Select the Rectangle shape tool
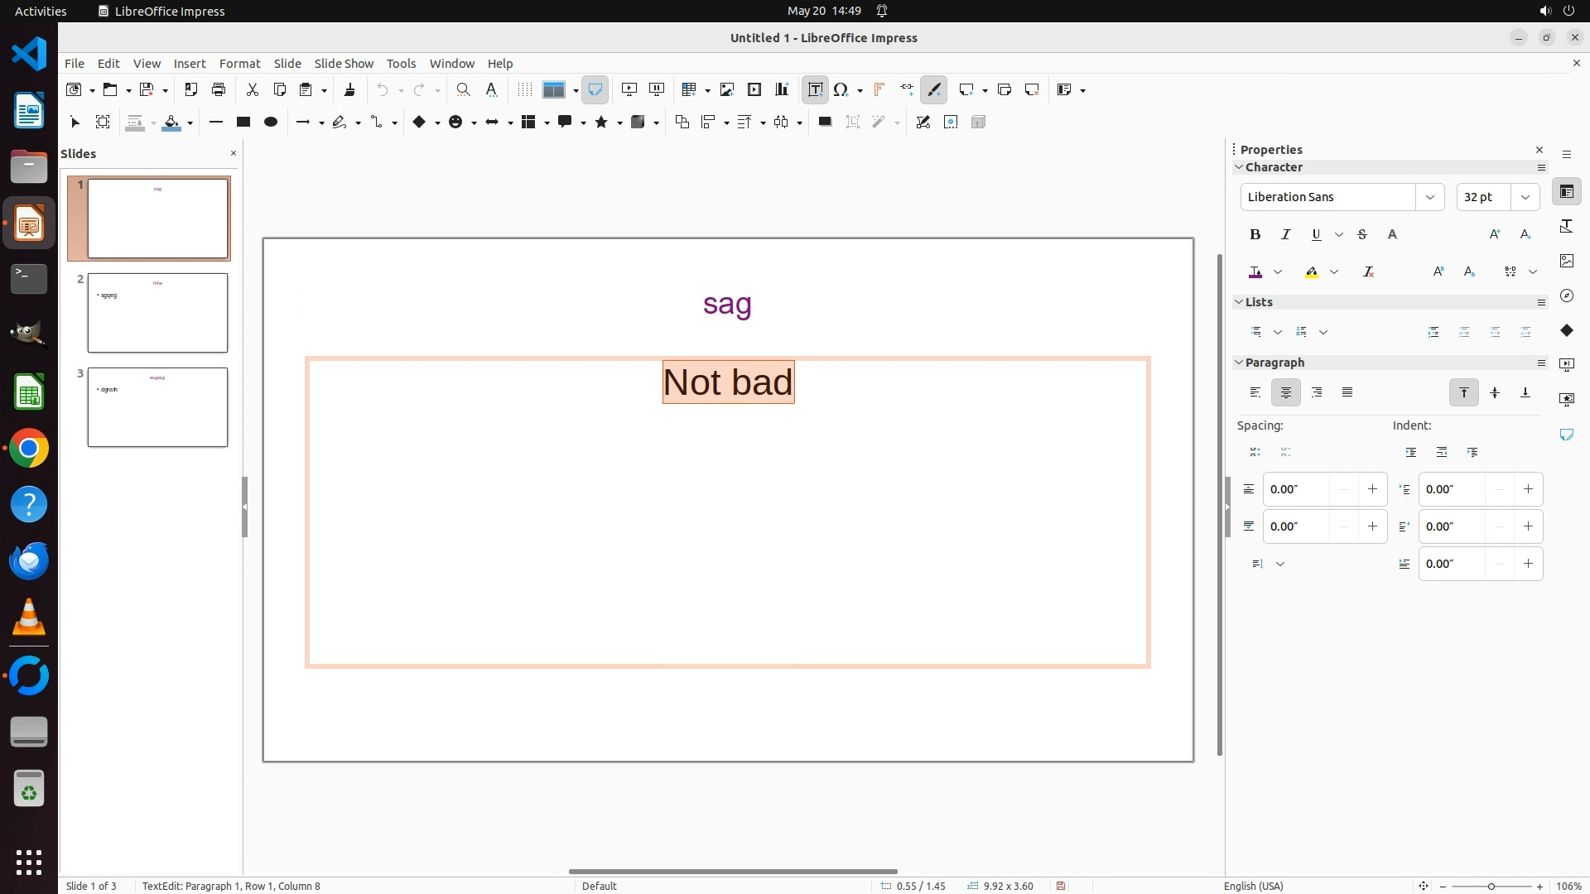The height and width of the screenshot is (894, 1590). click(x=243, y=123)
